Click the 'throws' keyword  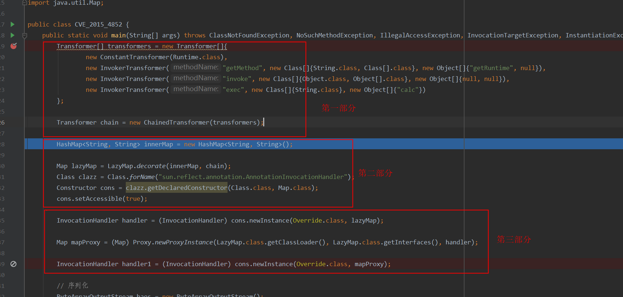[195, 35]
